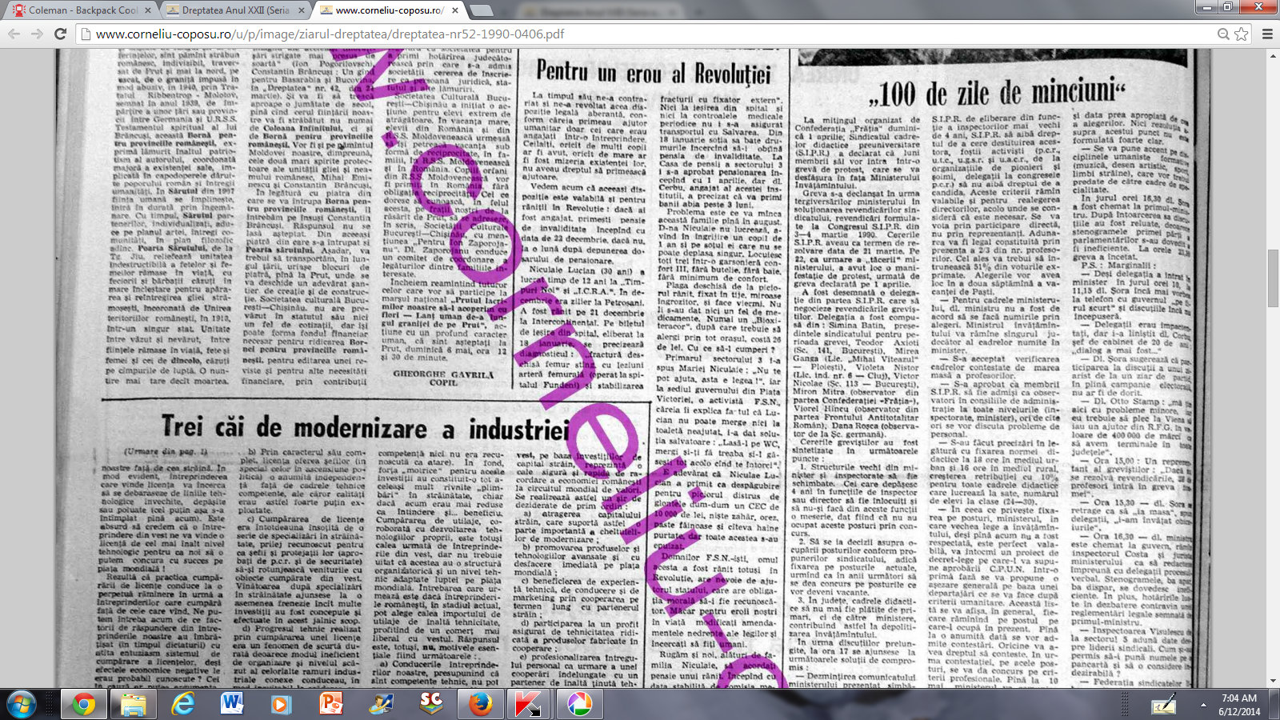Switch to Dreptatea Anul XXII tab

coord(232,10)
